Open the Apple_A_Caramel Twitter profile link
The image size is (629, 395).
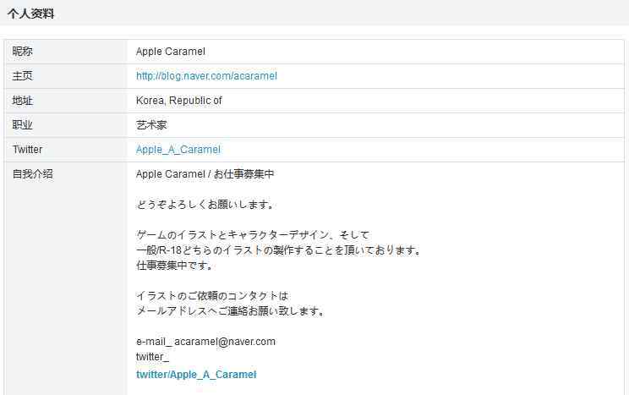[178, 150]
